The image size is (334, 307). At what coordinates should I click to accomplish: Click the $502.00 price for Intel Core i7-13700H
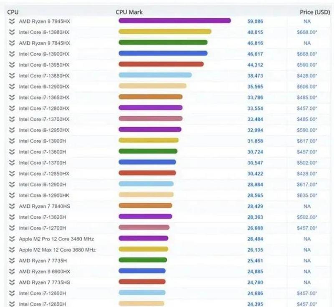[307, 163]
